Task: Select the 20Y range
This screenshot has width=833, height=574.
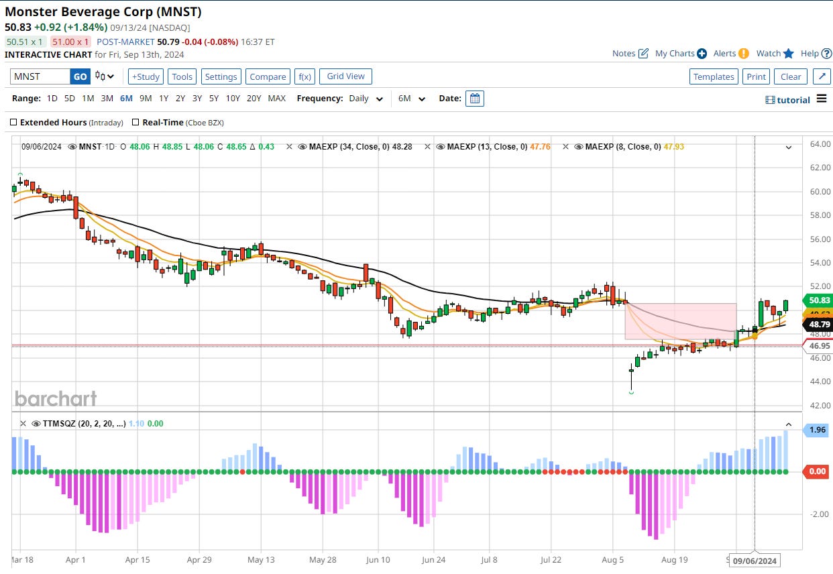Action: click(x=254, y=99)
